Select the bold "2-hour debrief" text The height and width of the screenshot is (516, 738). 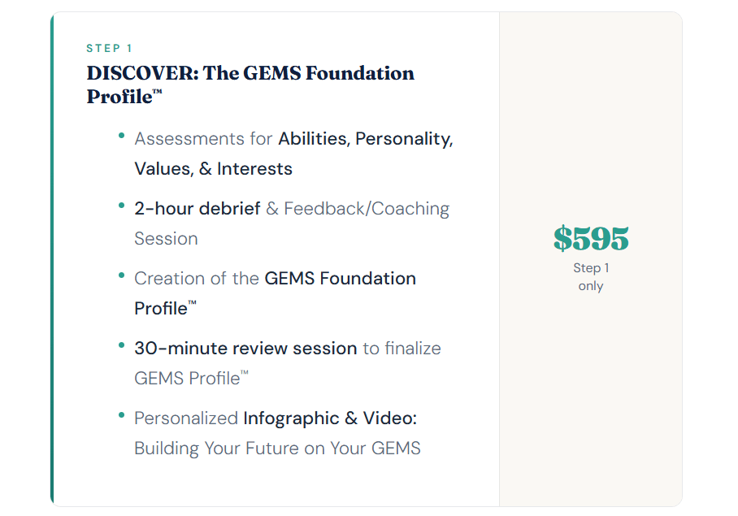coord(197,209)
